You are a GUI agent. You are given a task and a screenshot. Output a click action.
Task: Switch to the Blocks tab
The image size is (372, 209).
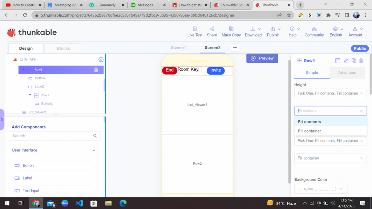(x=63, y=48)
